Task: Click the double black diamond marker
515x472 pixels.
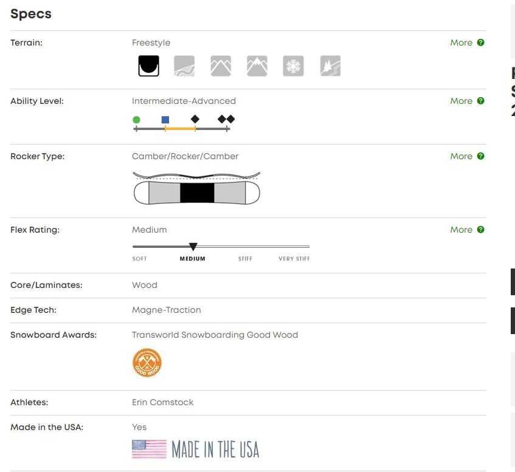Action: coord(226,119)
